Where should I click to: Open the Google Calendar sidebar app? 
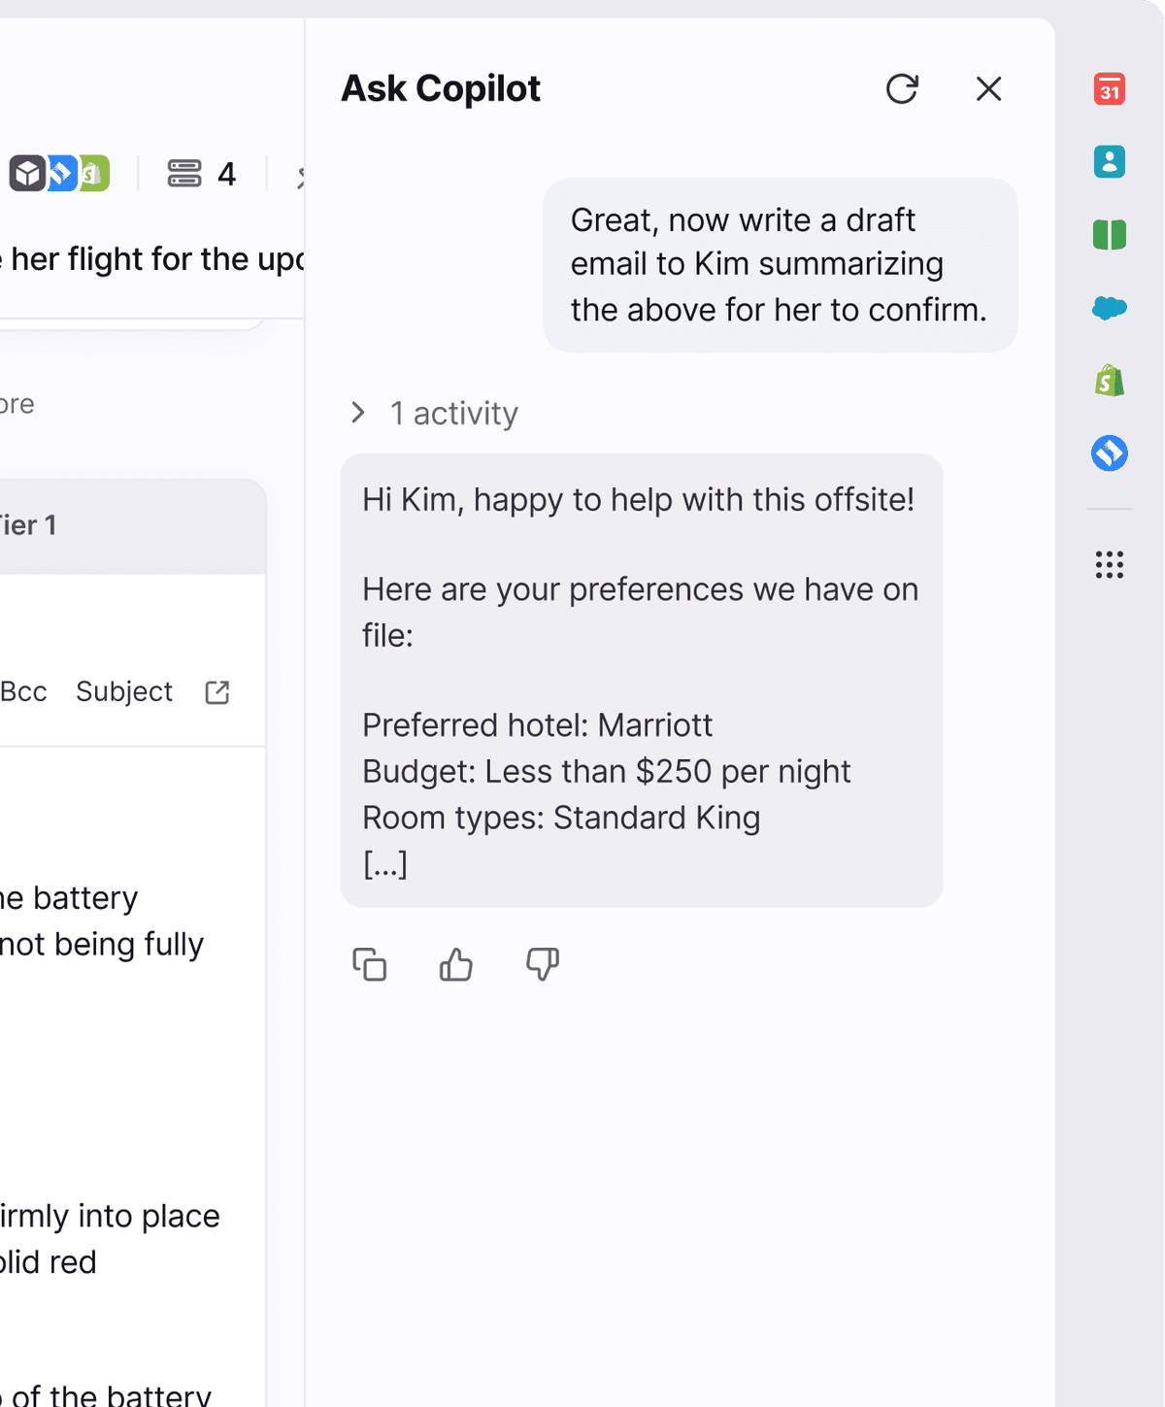click(x=1110, y=88)
